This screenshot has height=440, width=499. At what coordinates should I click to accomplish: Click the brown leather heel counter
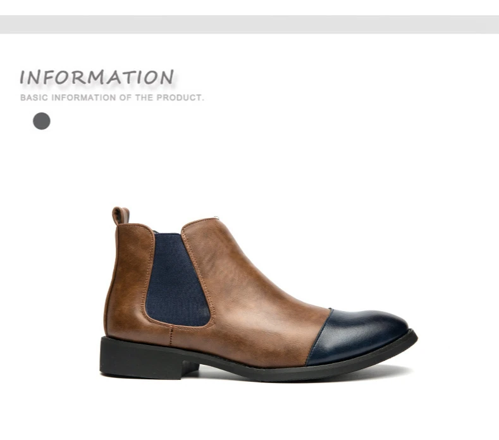[x=126, y=286]
